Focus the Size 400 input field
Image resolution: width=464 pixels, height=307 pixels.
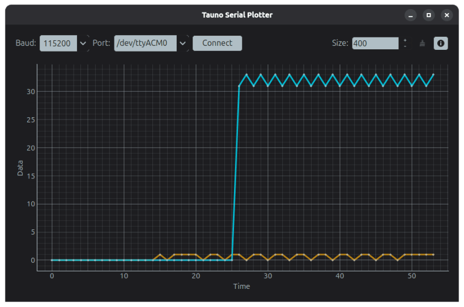coord(375,43)
